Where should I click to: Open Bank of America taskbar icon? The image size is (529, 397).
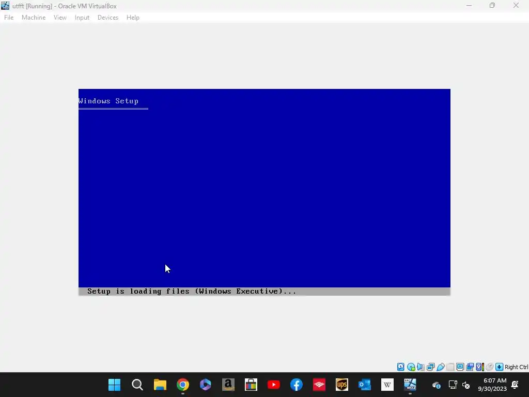pos(319,385)
